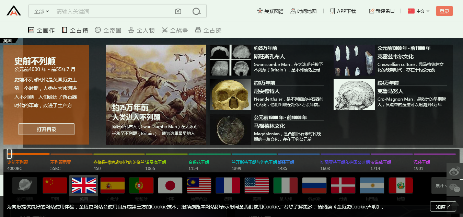This screenshot has height=217, width=463.
Task: Click the 斯旺斯孔布人 title
Action: (269, 57)
